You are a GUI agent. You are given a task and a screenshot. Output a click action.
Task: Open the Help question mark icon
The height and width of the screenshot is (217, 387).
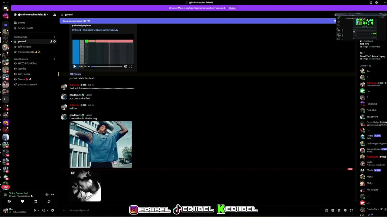tap(376, 3)
